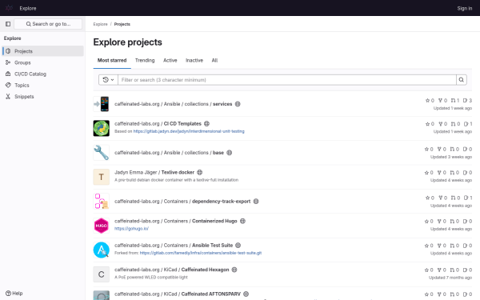Click forks icon for Containerized Hugo
480x300 pixels.
(x=439, y=222)
